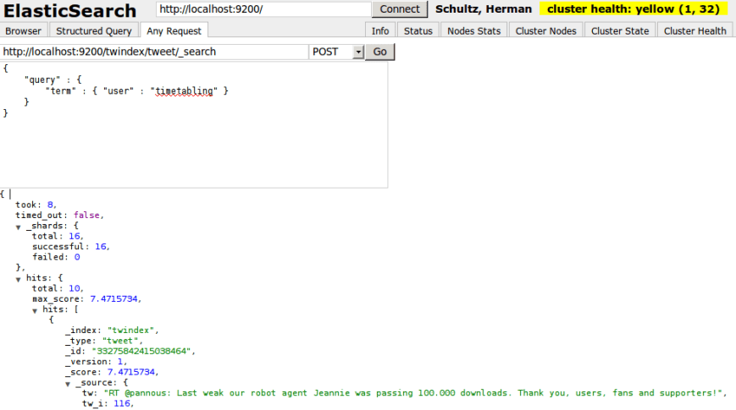The width and height of the screenshot is (736, 410).
Task: Collapse the _source node
Action: point(69,383)
